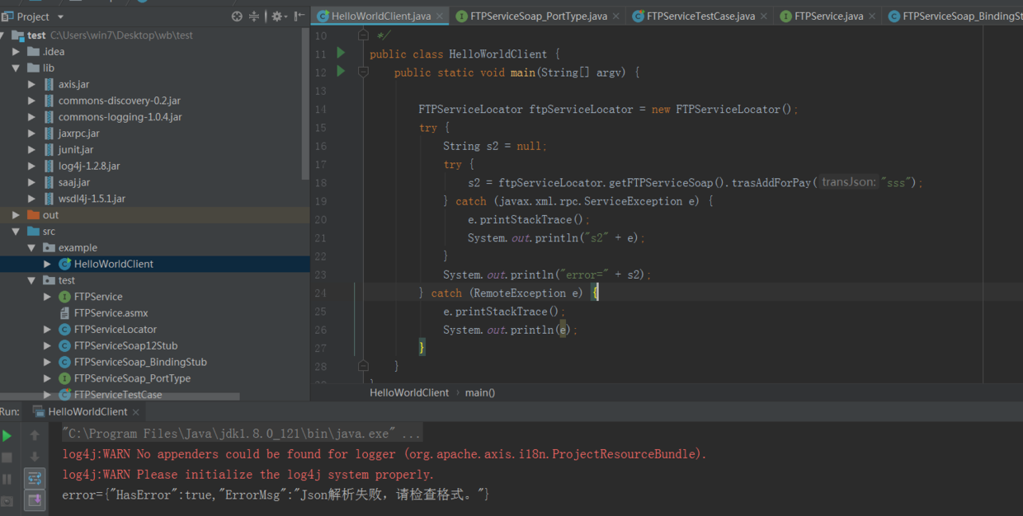Click the "sss" string argument in code
Screen dimensions: 1023x516
[896, 183]
